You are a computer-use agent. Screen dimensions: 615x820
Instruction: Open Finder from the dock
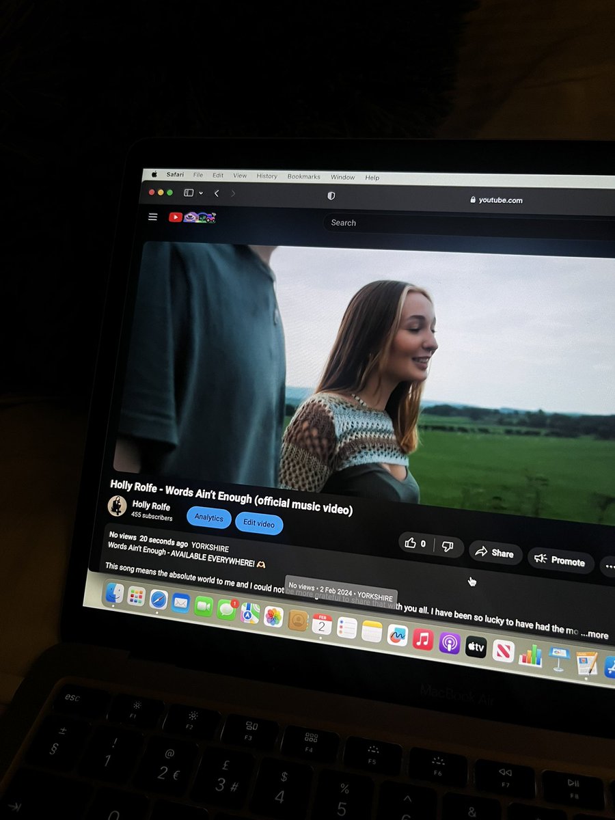click(x=115, y=593)
